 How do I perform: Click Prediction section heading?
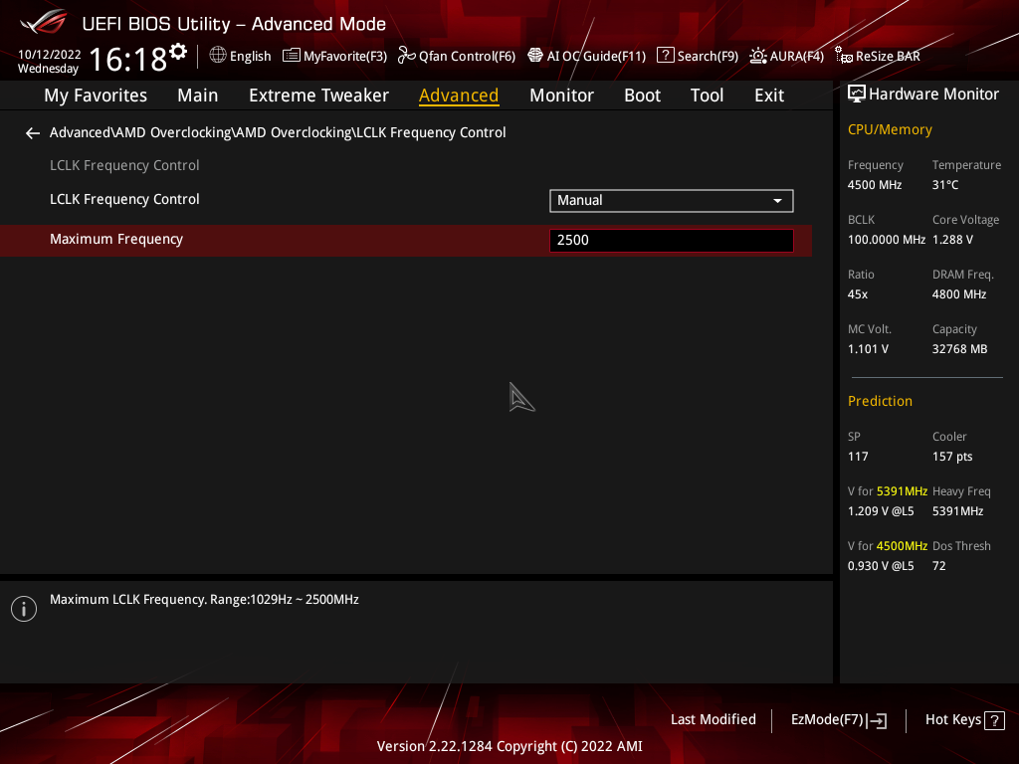880,402
